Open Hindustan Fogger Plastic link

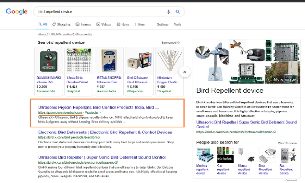pos(169,80)
